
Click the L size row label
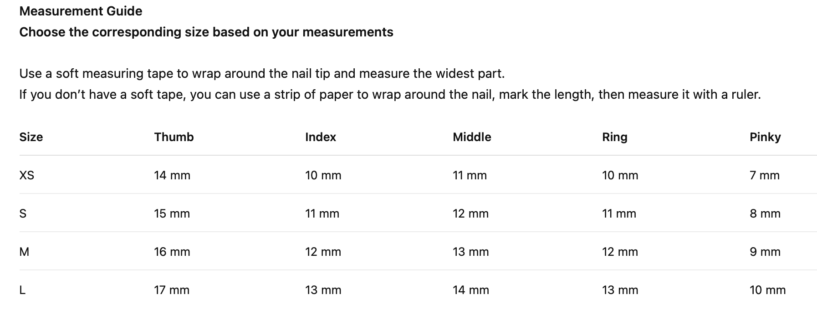point(22,290)
